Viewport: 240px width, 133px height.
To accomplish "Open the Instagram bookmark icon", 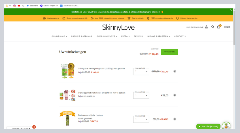I will pyautogui.click(x=14, y=6).
